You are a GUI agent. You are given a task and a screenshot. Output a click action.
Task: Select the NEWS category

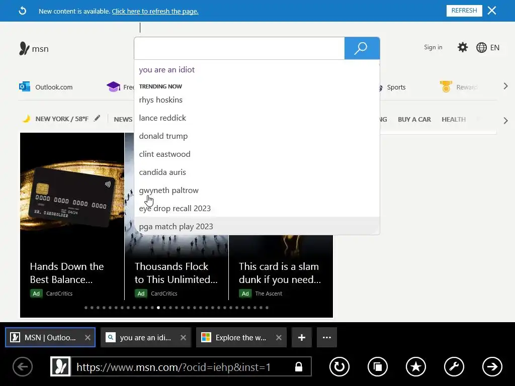pyautogui.click(x=123, y=120)
